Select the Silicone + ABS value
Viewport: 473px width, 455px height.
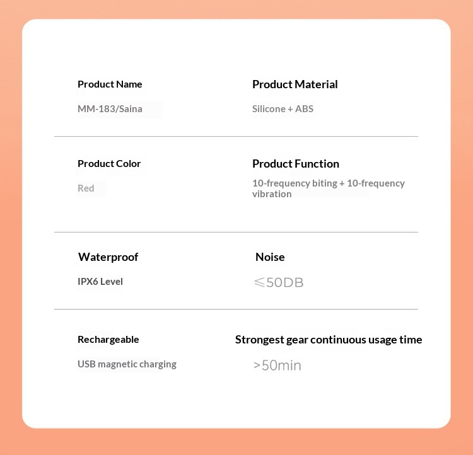[283, 108]
